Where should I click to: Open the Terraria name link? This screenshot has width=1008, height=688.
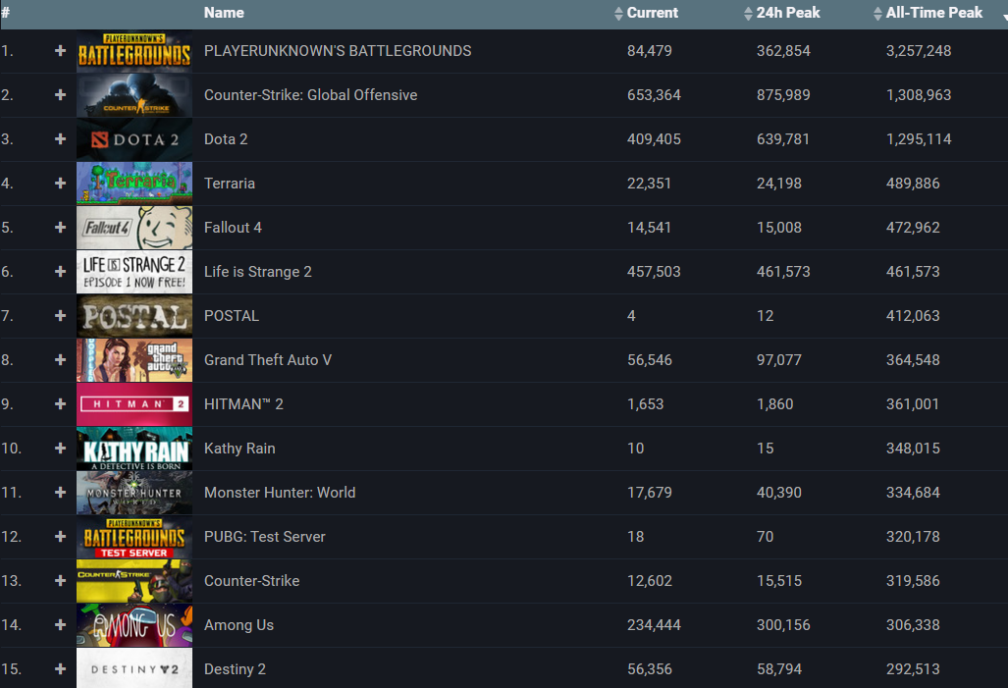(230, 184)
